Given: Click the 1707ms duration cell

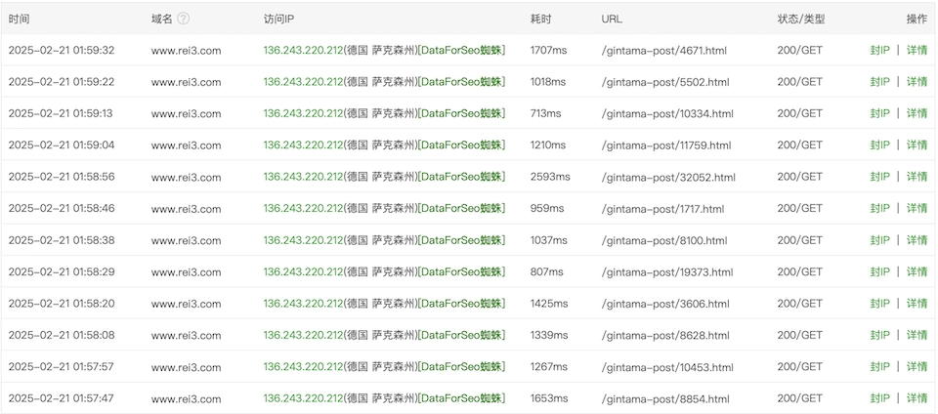Looking at the screenshot, I should point(548,50).
